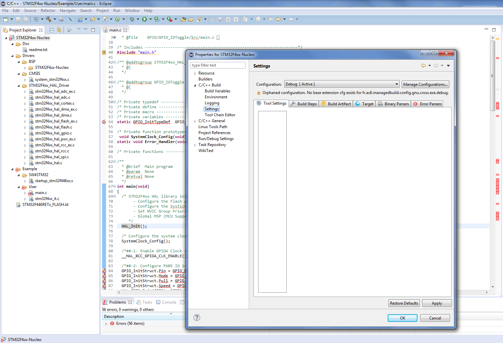Open the Refactor menu
This screenshot has height=343, width=503.
pyautogui.click(x=48, y=11)
